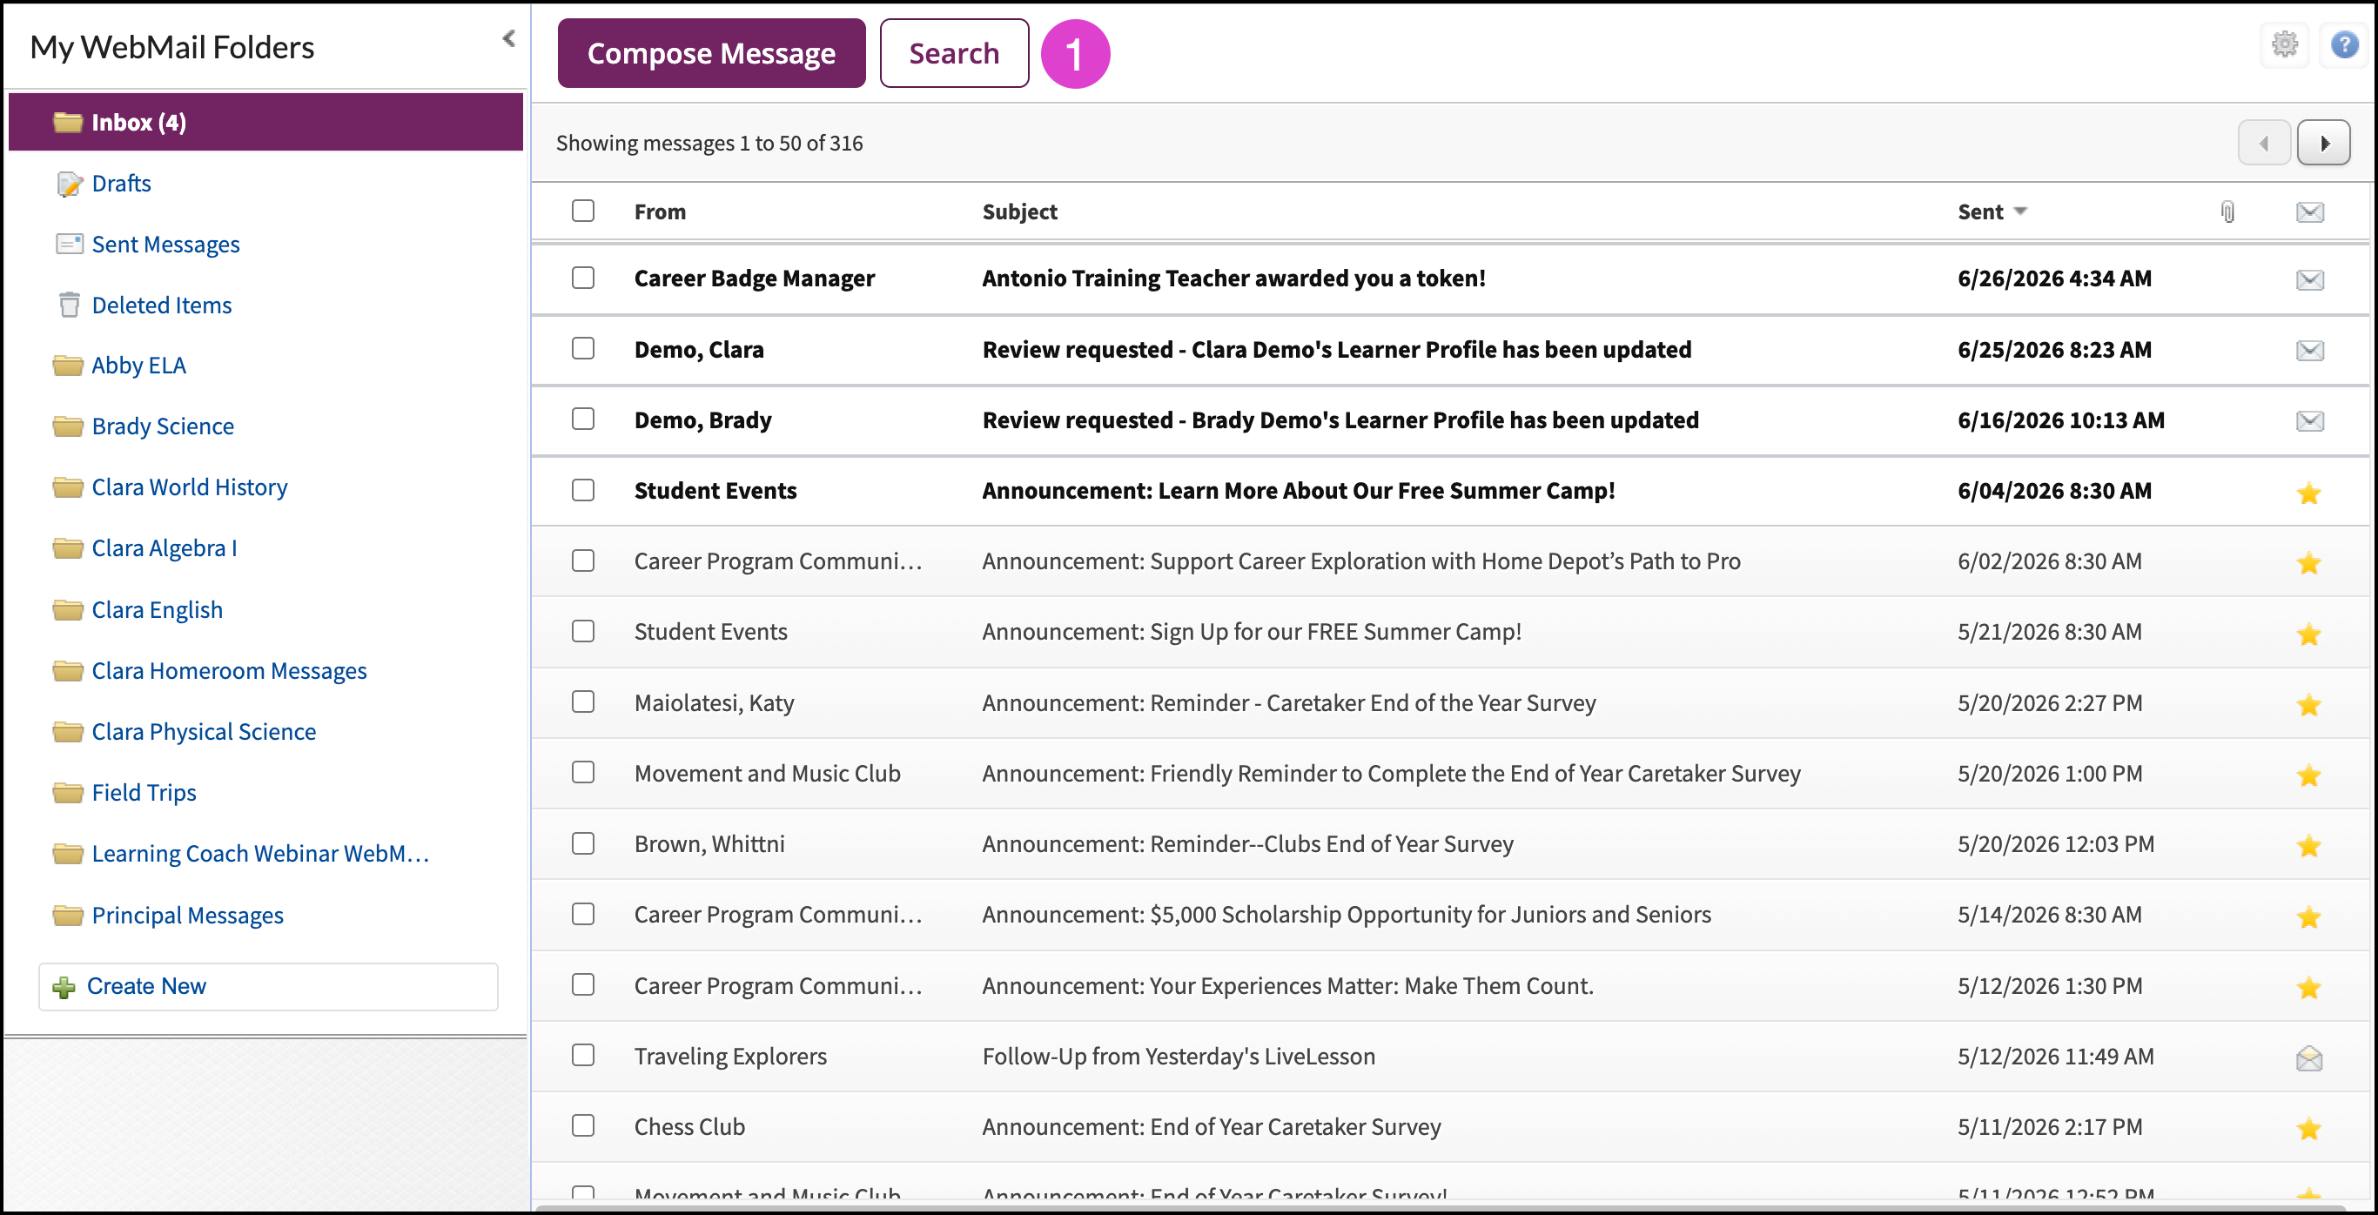Viewport: 2378px width, 1215px height.
Task: Sort messages by the From column header
Action: (659, 211)
